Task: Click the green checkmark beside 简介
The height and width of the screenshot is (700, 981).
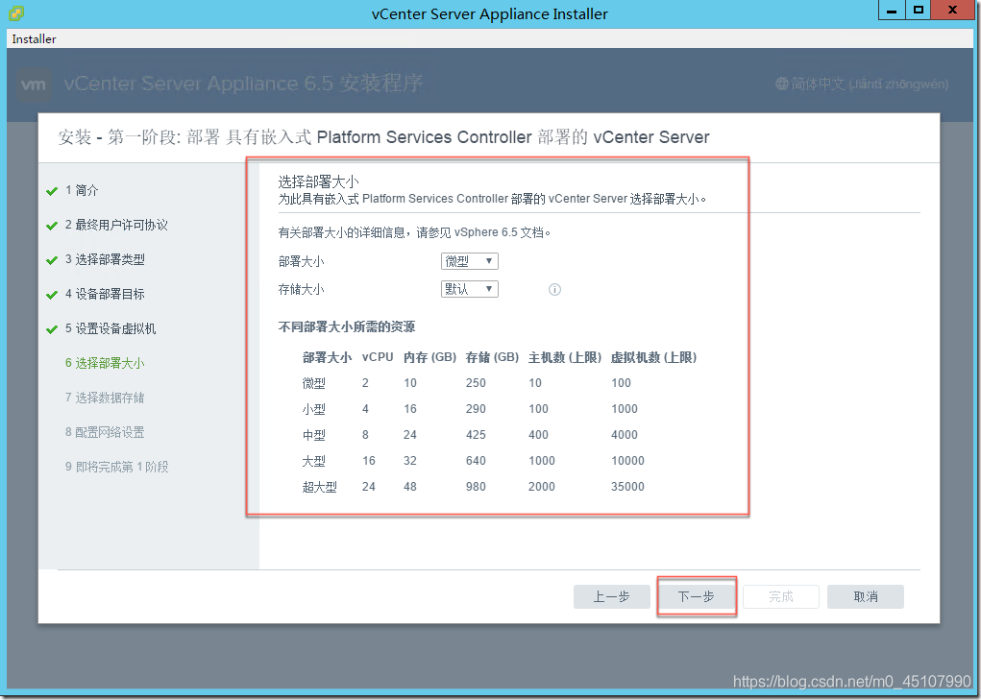Action: (52, 191)
